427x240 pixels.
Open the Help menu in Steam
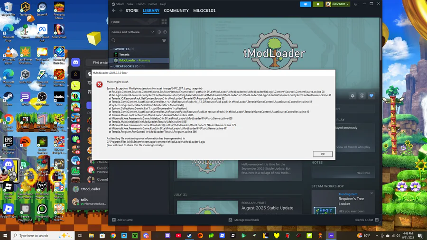pyautogui.click(x=163, y=4)
